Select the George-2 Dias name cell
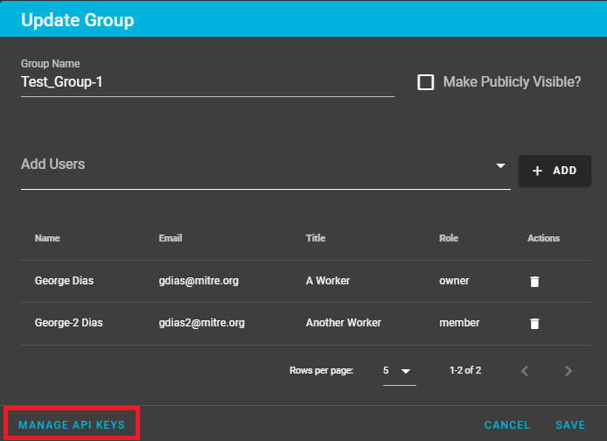This screenshot has width=607, height=441. click(x=69, y=323)
